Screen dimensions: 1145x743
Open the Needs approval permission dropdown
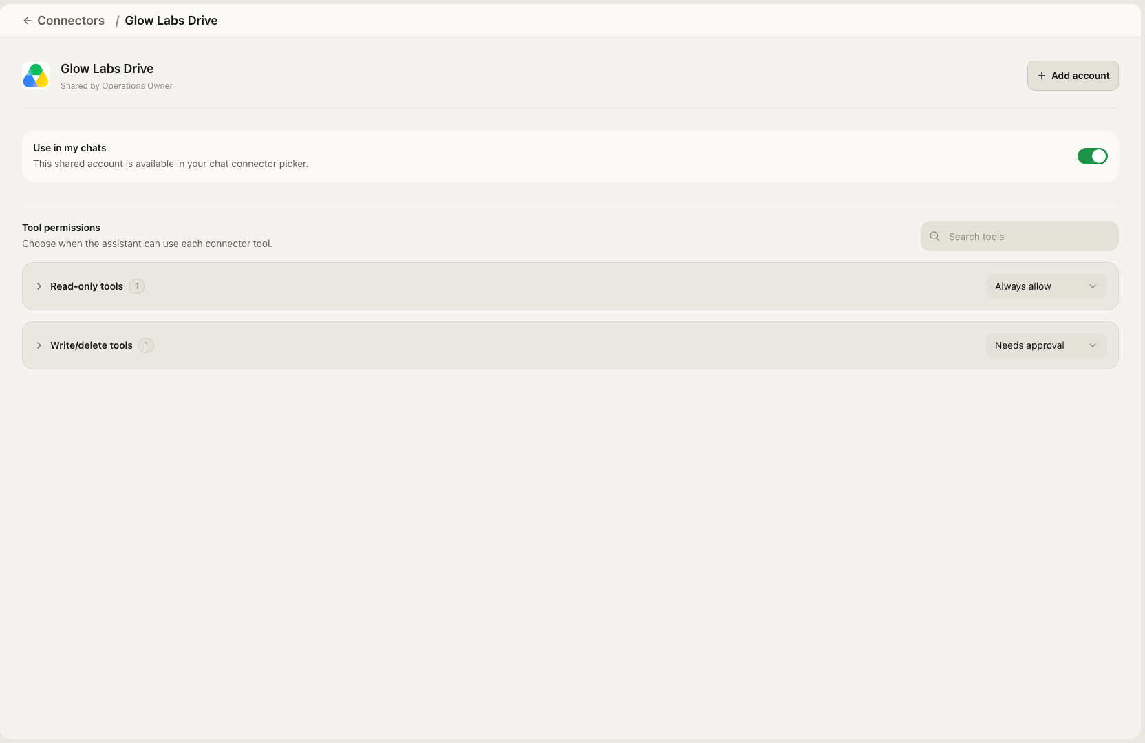click(1046, 345)
